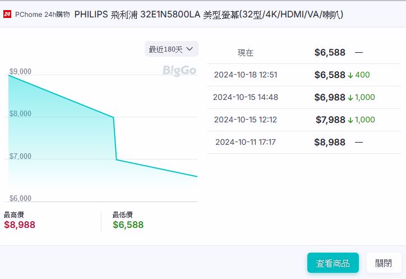The image size is (406, 279).
Task: Click the $9,000 axis label on chart
Action: point(20,72)
